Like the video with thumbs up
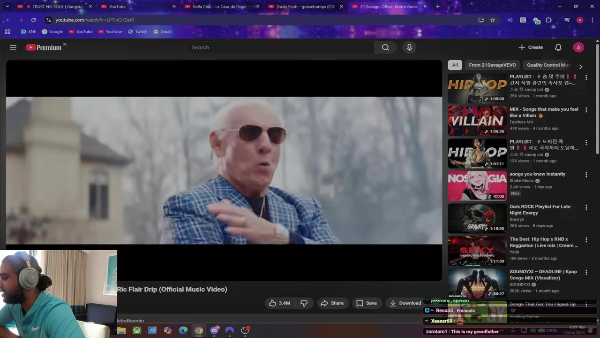Viewport: 600px width, 338px height. pyautogui.click(x=279, y=303)
